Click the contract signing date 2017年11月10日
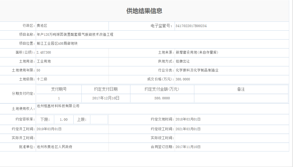The image size is (293, 167). [x=188, y=147]
